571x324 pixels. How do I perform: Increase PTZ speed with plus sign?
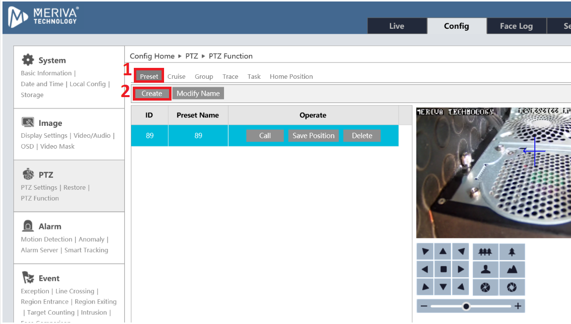coord(518,306)
